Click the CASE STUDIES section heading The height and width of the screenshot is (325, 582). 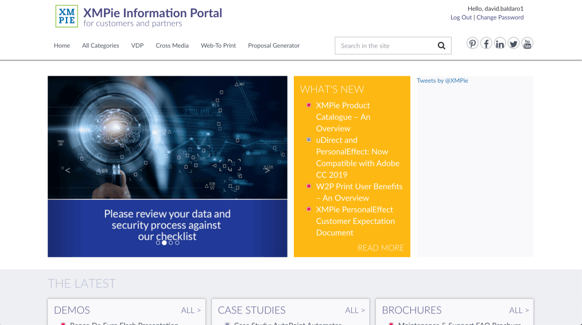coord(251,310)
